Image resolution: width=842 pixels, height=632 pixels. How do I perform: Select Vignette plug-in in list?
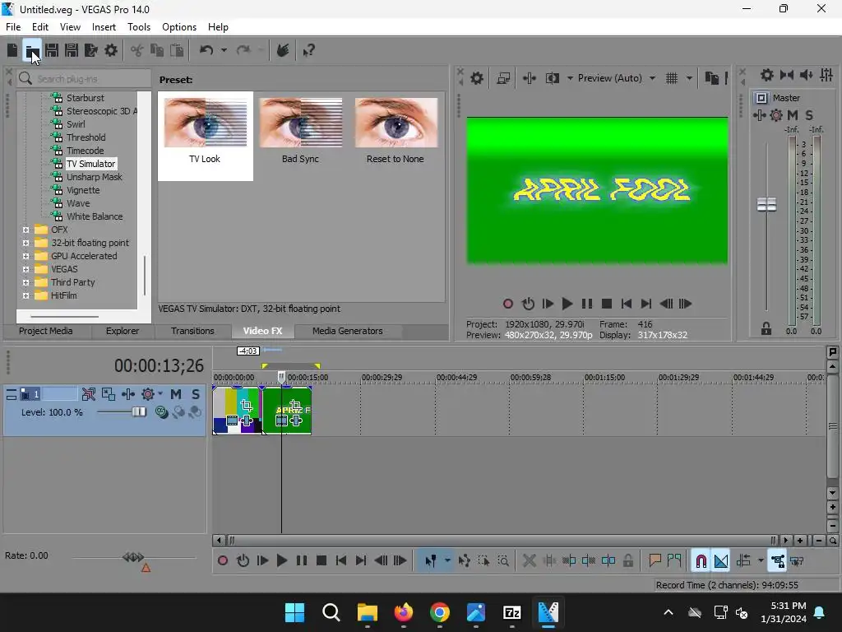pos(83,190)
